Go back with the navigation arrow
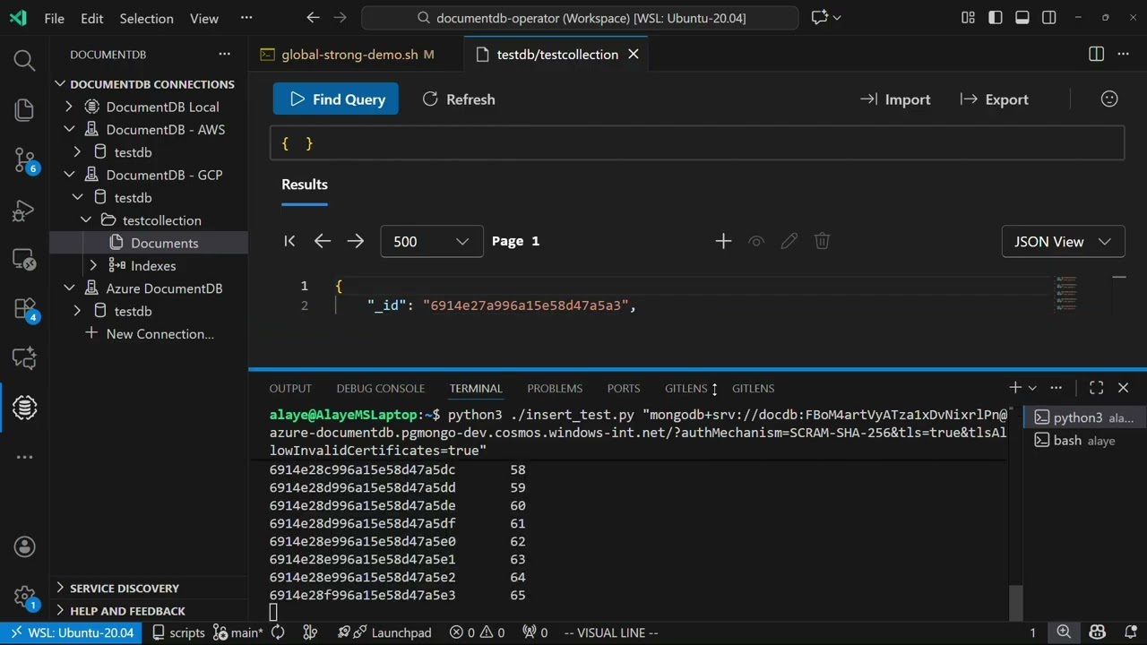This screenshot has height=645, width=1147. 313,17
